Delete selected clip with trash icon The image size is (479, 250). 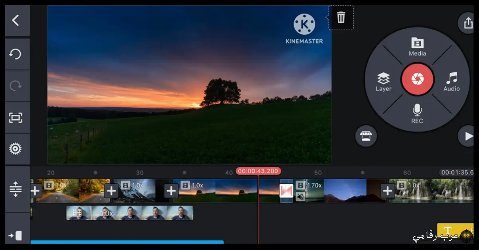click(x=341, y=18)
